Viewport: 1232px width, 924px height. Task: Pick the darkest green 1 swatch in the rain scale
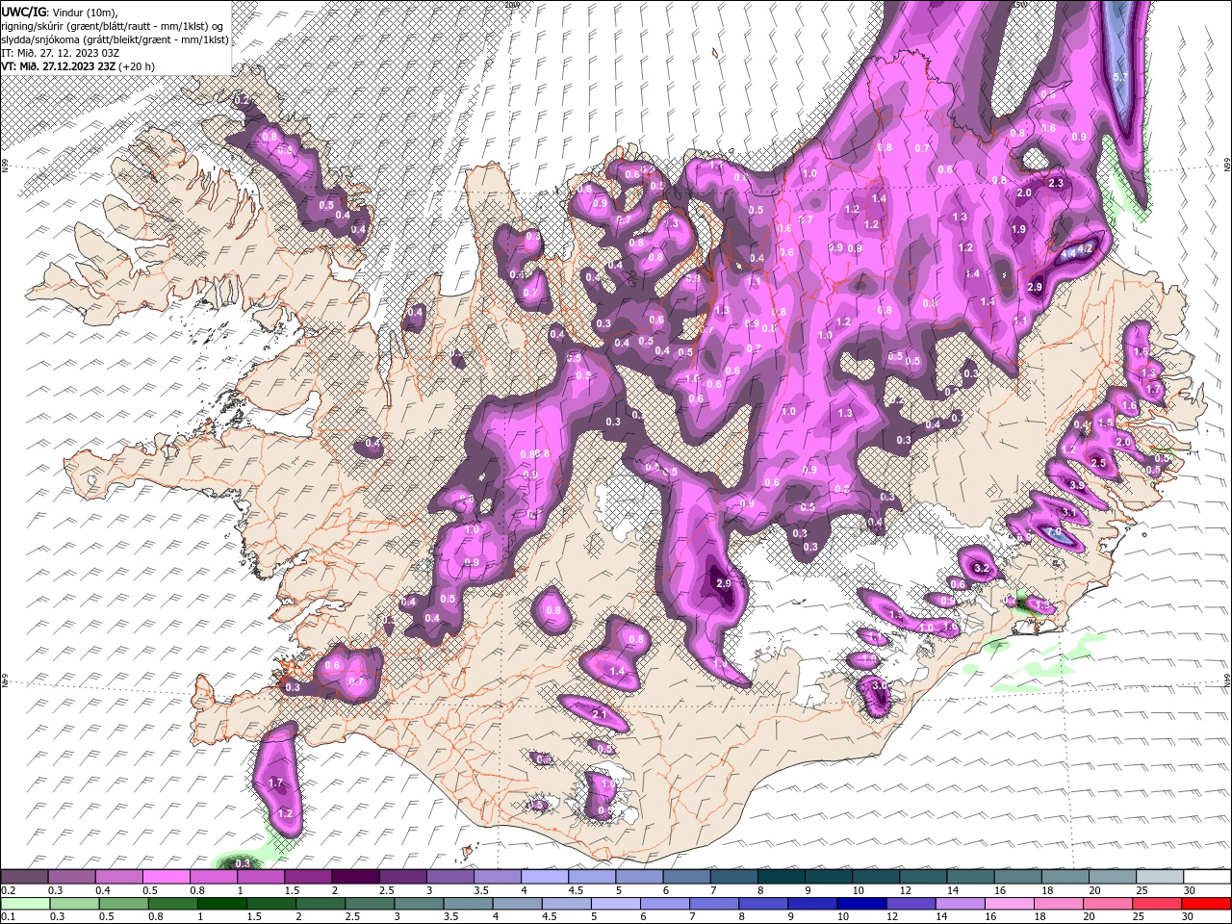coord(222,903)
